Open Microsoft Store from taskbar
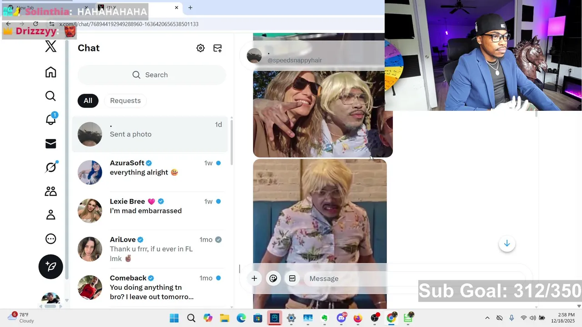The image size is (582, 327). [258, 318]
